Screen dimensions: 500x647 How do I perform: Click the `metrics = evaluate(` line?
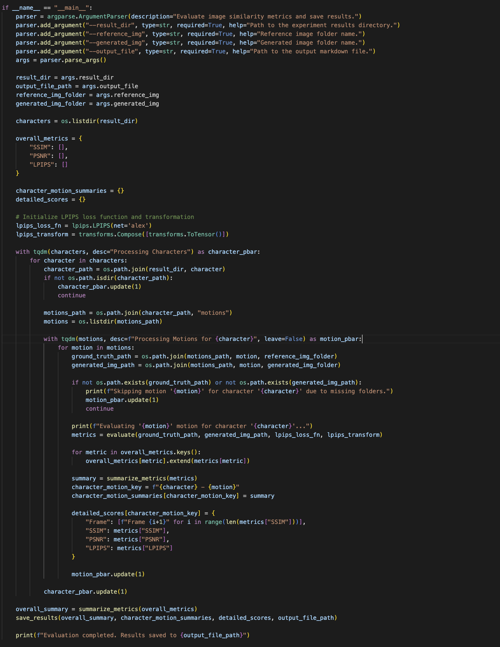(227, 435)
